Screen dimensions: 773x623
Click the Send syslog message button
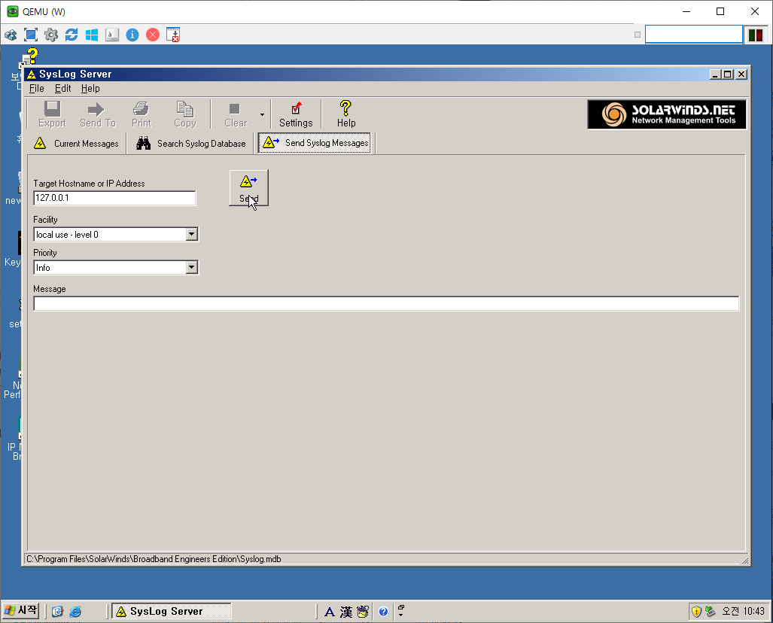click(x=249, y=188)
